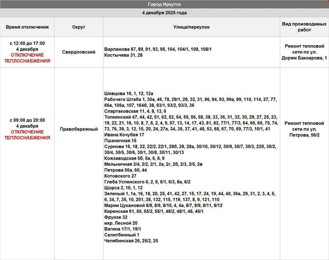Select the 'Свердловский' district cell
The image size is (329, 260).
pos(79,52)
